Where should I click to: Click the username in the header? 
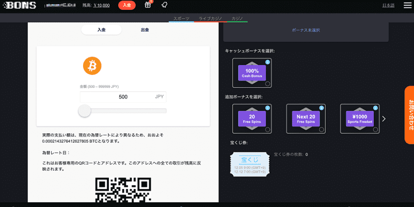click(x=61, y=5)
